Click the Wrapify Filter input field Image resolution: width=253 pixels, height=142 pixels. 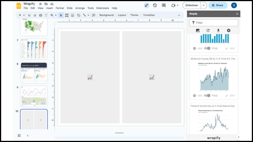tap(214, 23)
